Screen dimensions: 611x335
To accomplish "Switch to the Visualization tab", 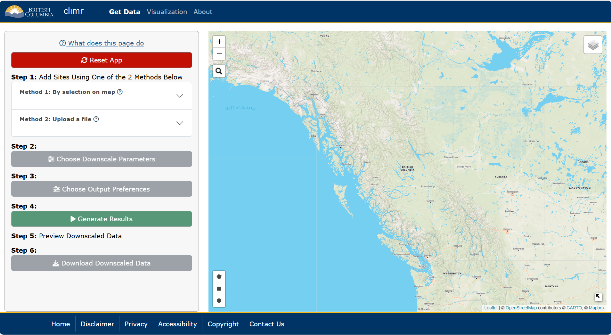I will pyautogui.click(x=167, y=12).
